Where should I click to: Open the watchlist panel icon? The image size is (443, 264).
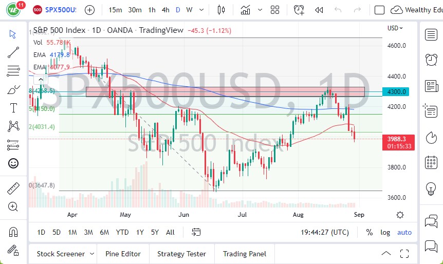(x=431, y=34)
